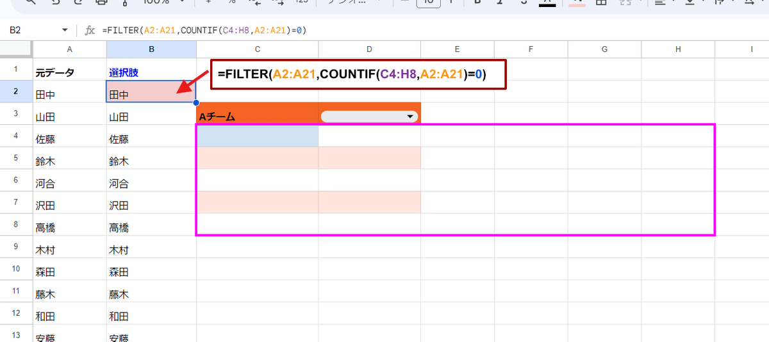Select row 11 header

click(17, 291)
